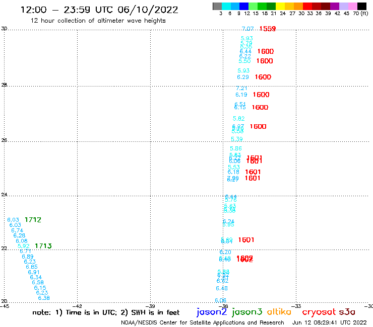This screenshot has height=327, width=373.
Task: Click the wave height value 6.85
Action: coord(32,267)
